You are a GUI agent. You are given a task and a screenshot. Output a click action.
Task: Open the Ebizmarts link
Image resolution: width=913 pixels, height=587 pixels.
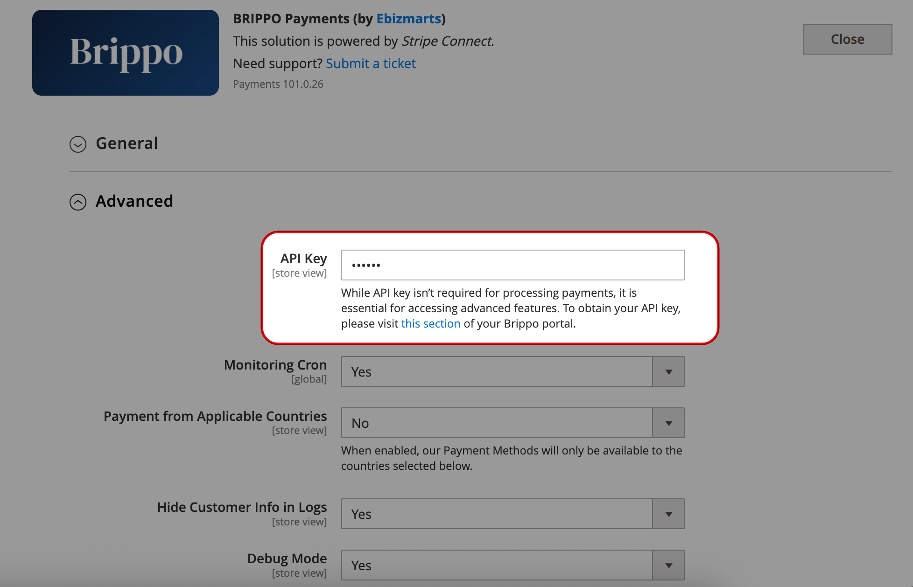pos(408,19)
